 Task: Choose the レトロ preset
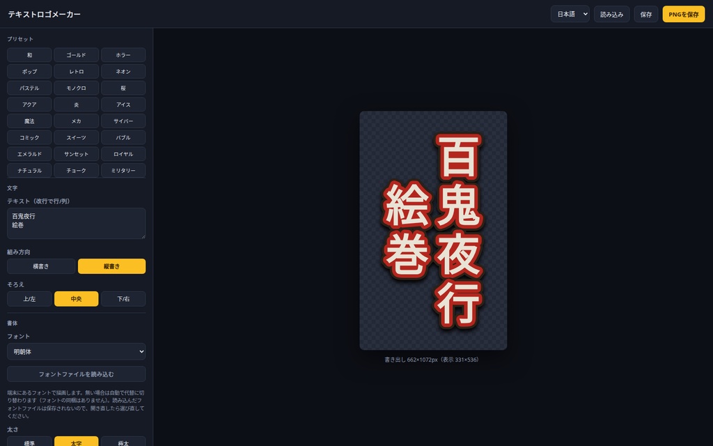pos(77,72)
